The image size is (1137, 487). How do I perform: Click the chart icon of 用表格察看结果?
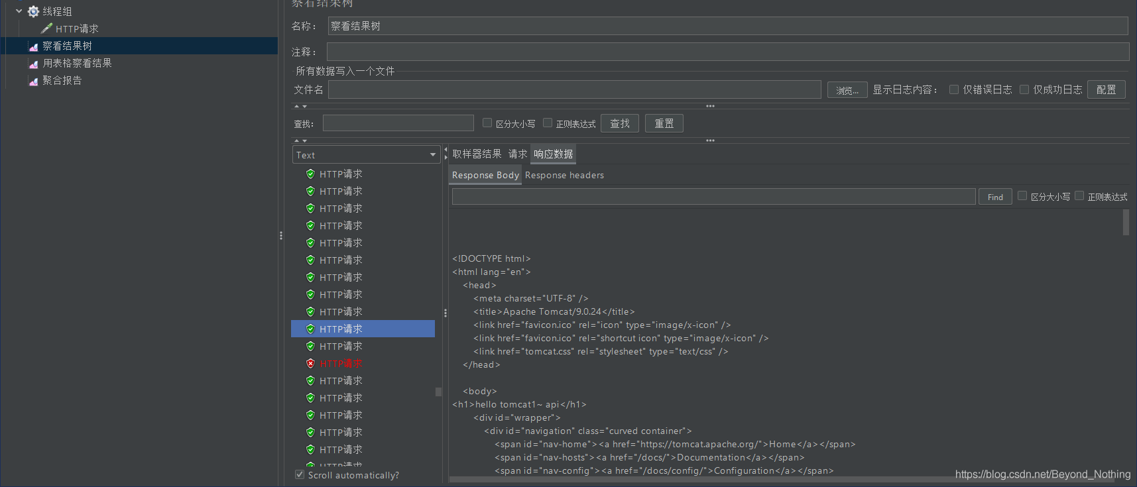click(x=33, y=64)
